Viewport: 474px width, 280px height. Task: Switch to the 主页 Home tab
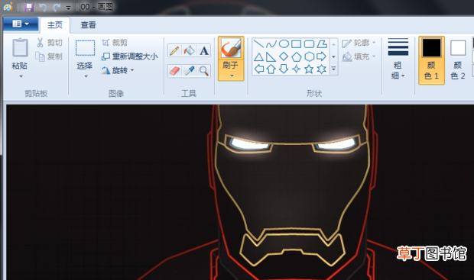[x=55, y=24]
